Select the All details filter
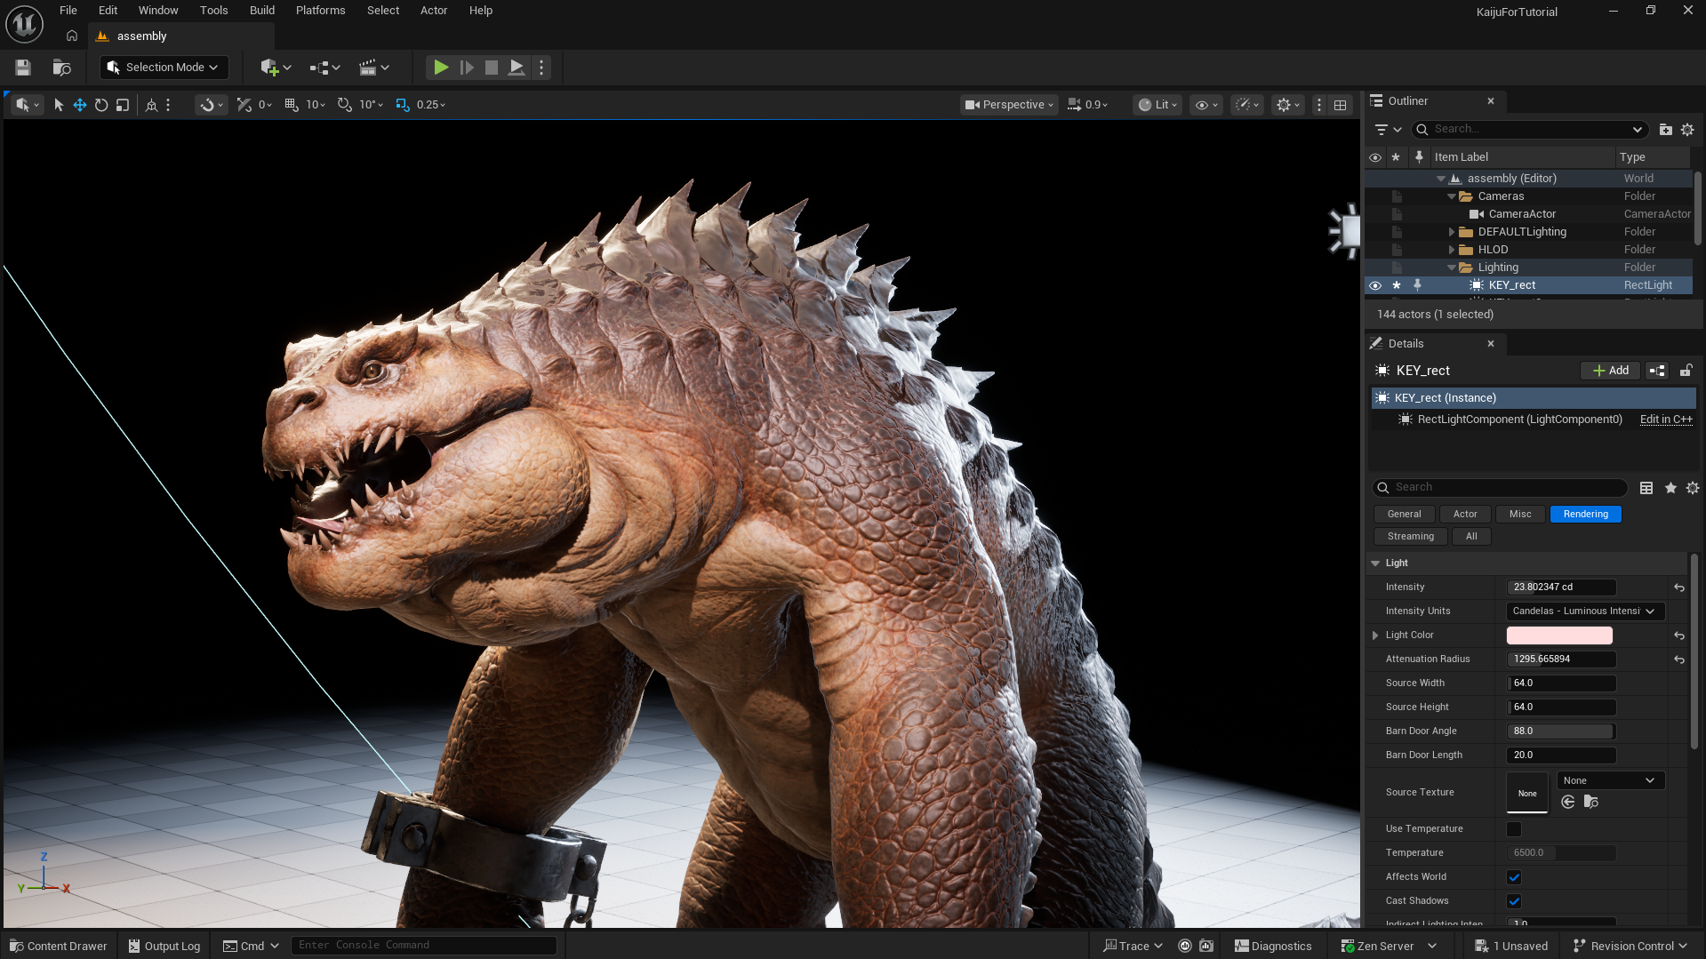 [x=1471, y=536]
